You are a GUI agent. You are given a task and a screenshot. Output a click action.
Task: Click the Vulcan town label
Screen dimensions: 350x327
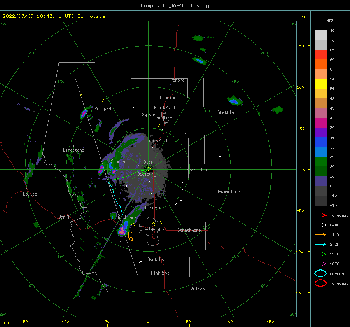pyautogui.click(x=198, y=289)
